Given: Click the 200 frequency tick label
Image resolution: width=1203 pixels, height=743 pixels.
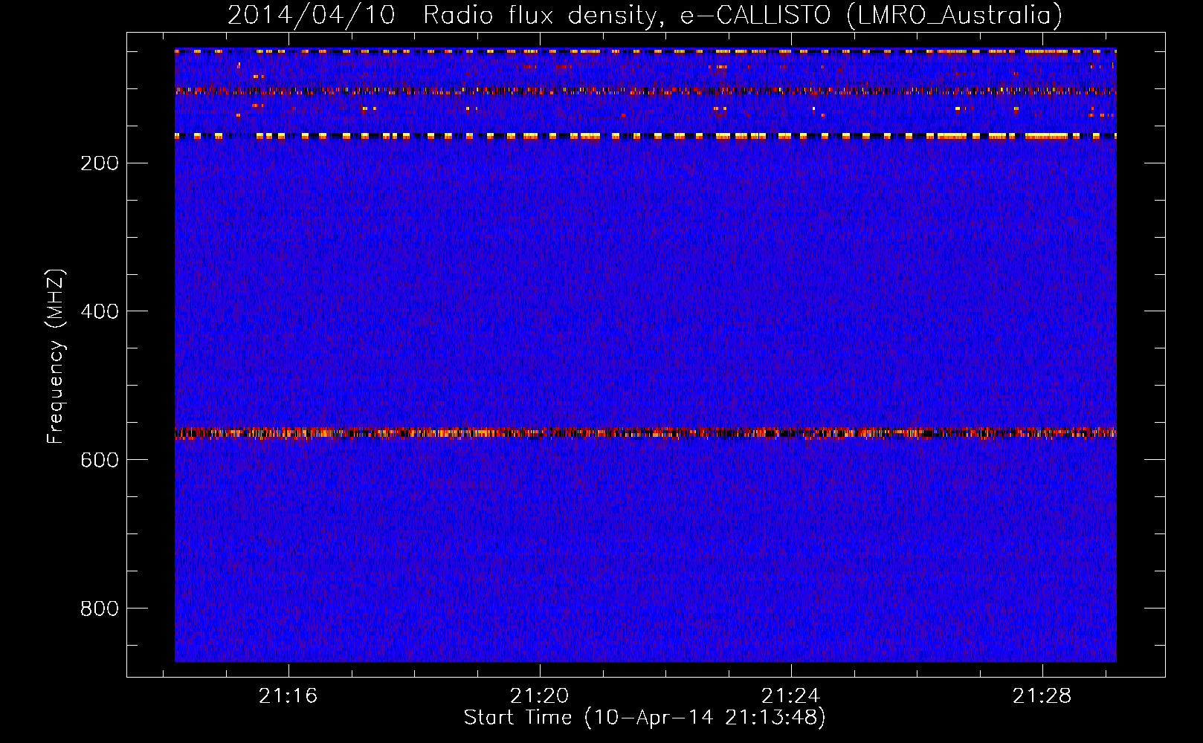Looking at the screenshot, I should (100, 163).
